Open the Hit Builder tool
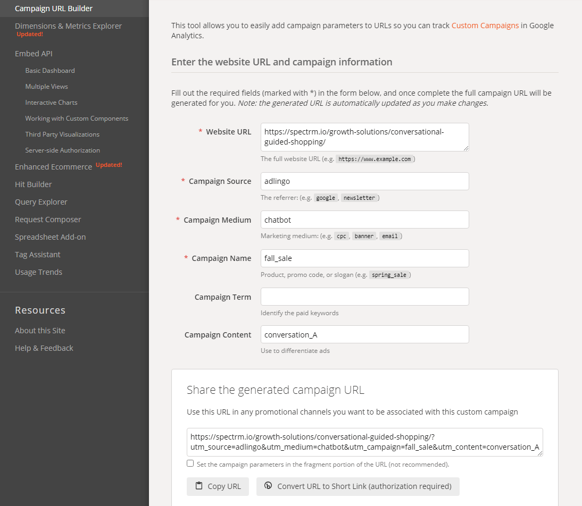The width and height of the screenshot is (582, 506). point(34,184)
